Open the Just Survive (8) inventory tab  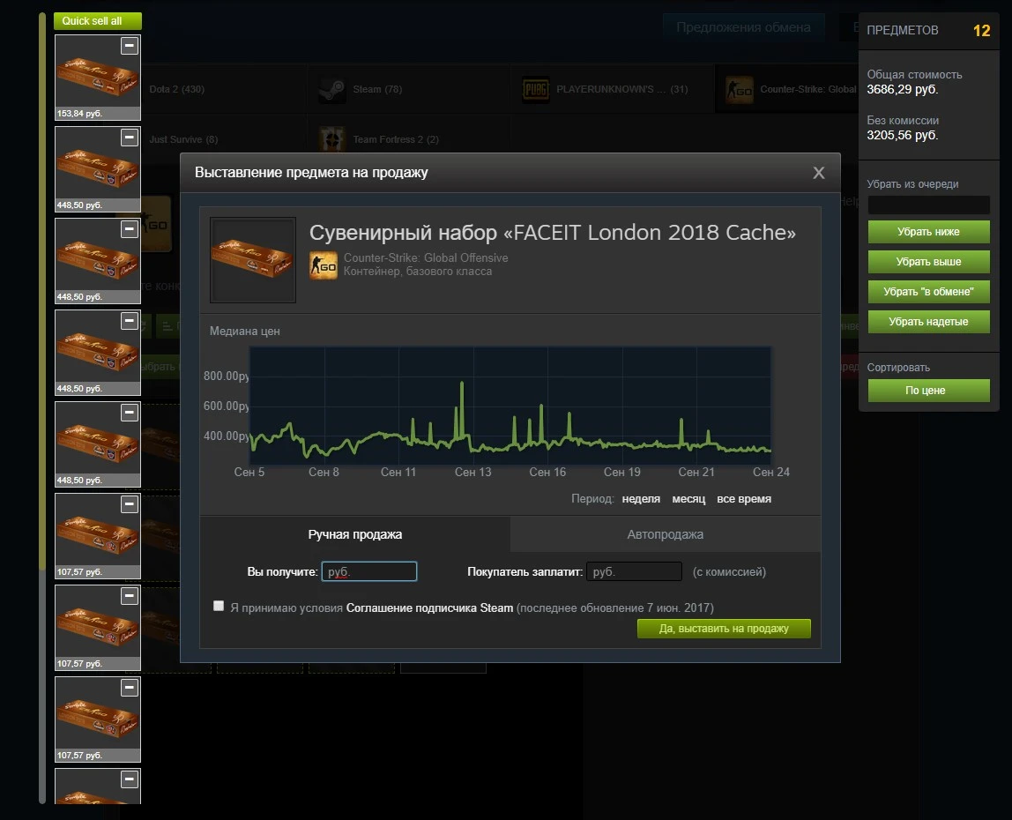pos(184,139)
